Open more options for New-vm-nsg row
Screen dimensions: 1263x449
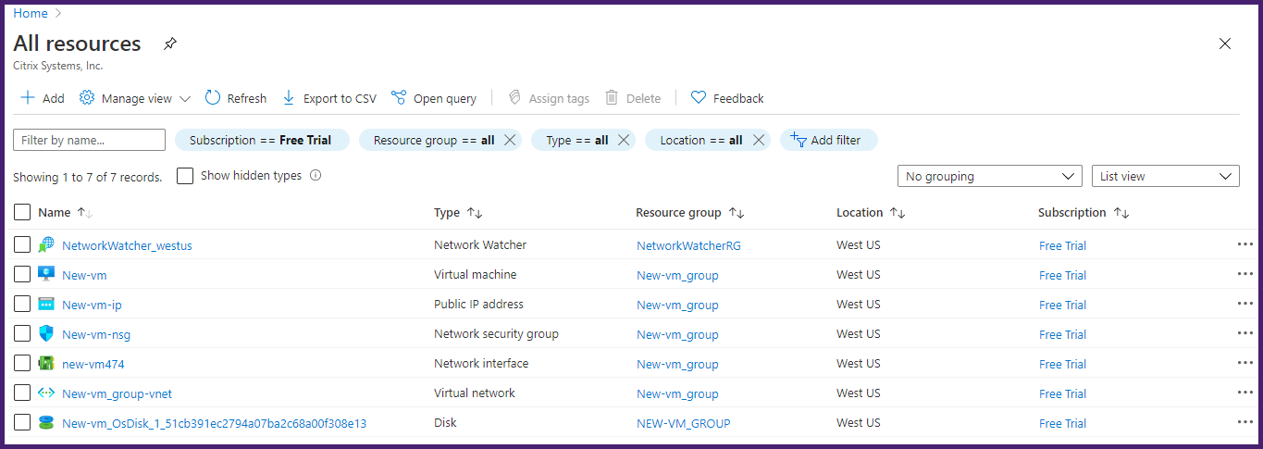tap(1244, 333)
